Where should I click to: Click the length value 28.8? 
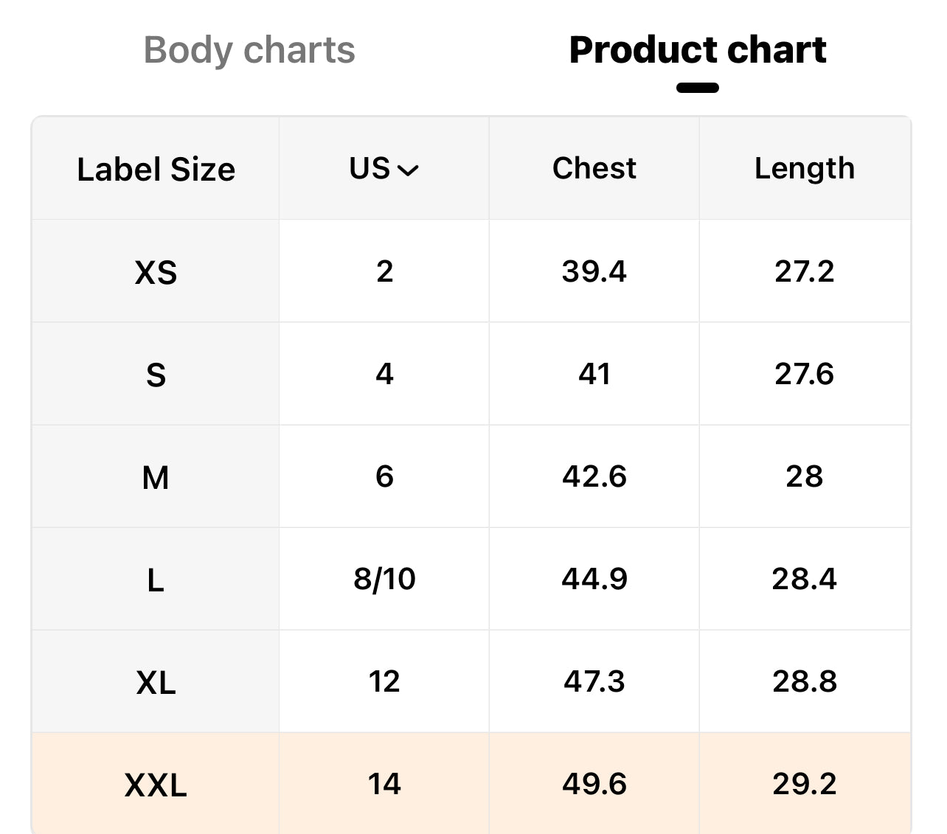(804, 681)
